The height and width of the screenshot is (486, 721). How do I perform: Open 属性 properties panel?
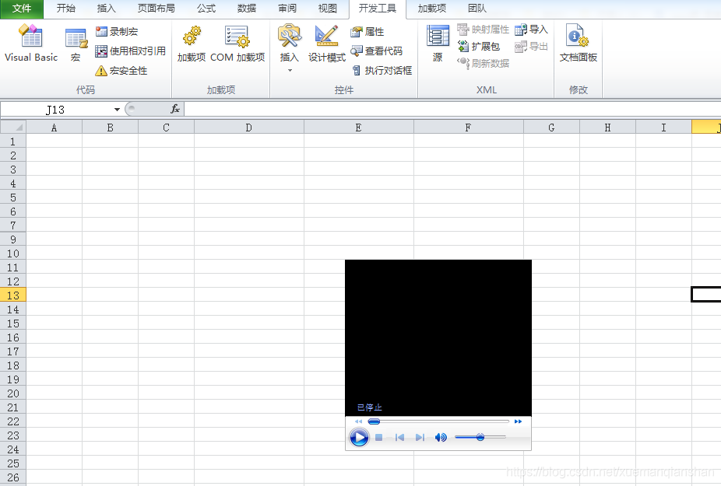tap(367, 32)
